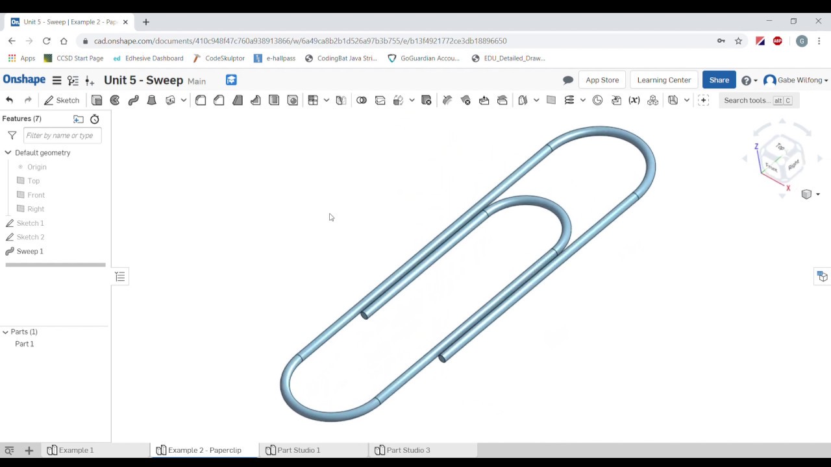Select the Revolve tool
This screenshot has width=831, height=467.
tap(115, 100)
